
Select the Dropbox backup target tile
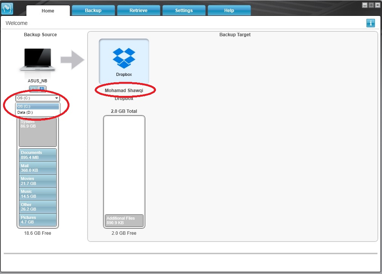point(124,62)
